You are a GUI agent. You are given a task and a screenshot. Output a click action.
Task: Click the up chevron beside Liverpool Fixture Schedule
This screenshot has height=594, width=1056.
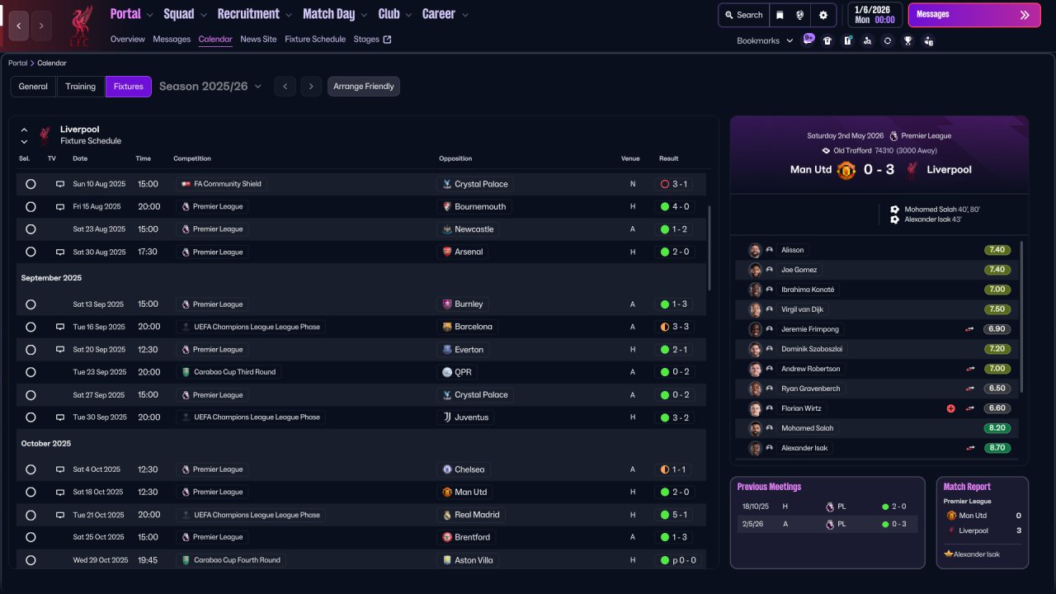(x=24, y=130)
